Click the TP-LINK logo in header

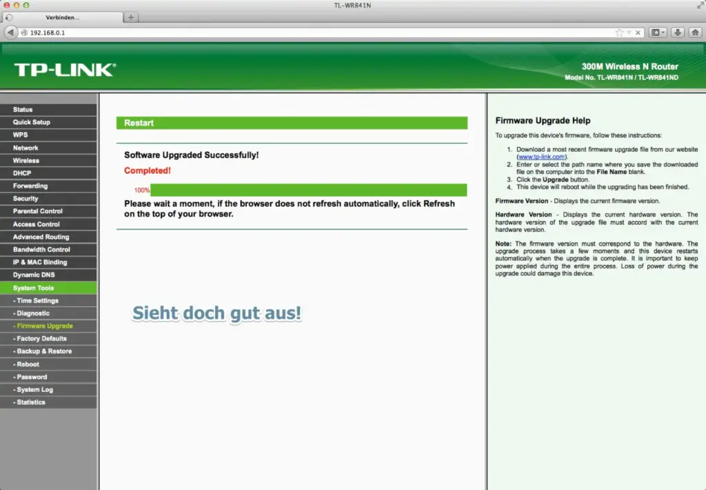(65, 69)
